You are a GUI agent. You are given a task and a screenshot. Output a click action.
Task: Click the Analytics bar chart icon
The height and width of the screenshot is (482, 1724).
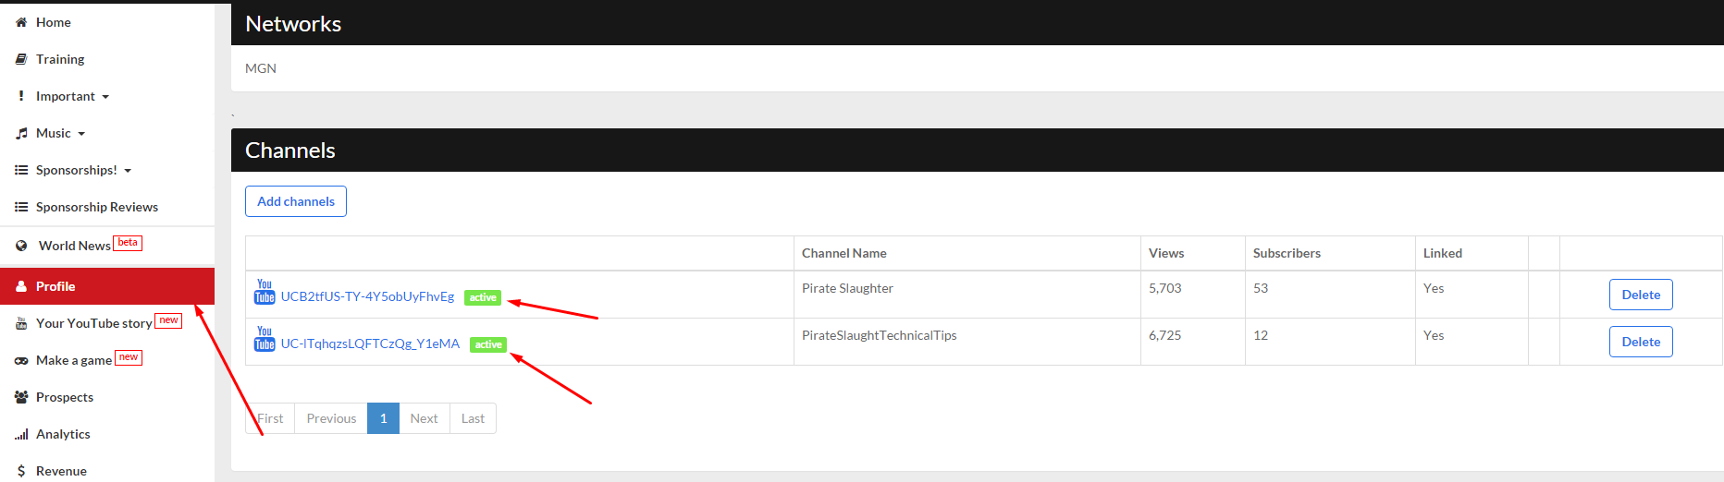click(x=21, y=435)
